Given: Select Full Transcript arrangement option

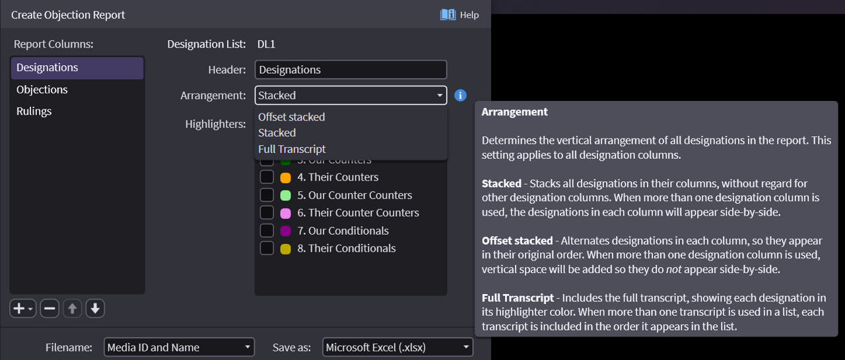Looking at the screenshot, I should pyautogui.click(x=292, y=149).
